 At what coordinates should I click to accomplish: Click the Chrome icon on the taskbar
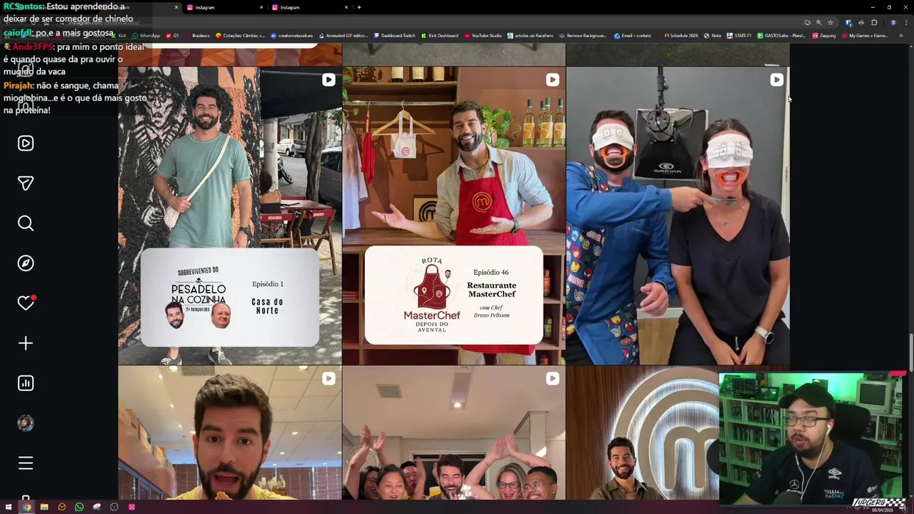(26, 507)
